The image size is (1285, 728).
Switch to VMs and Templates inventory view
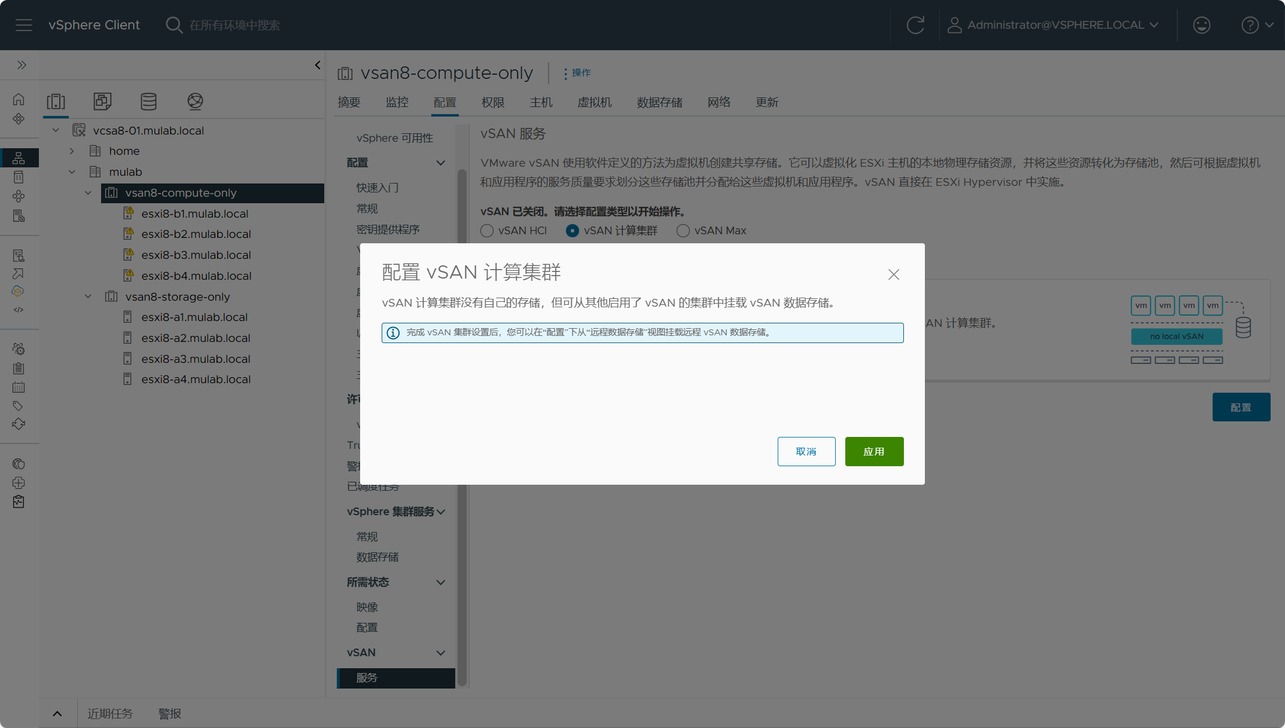click(x=102, y=101)
